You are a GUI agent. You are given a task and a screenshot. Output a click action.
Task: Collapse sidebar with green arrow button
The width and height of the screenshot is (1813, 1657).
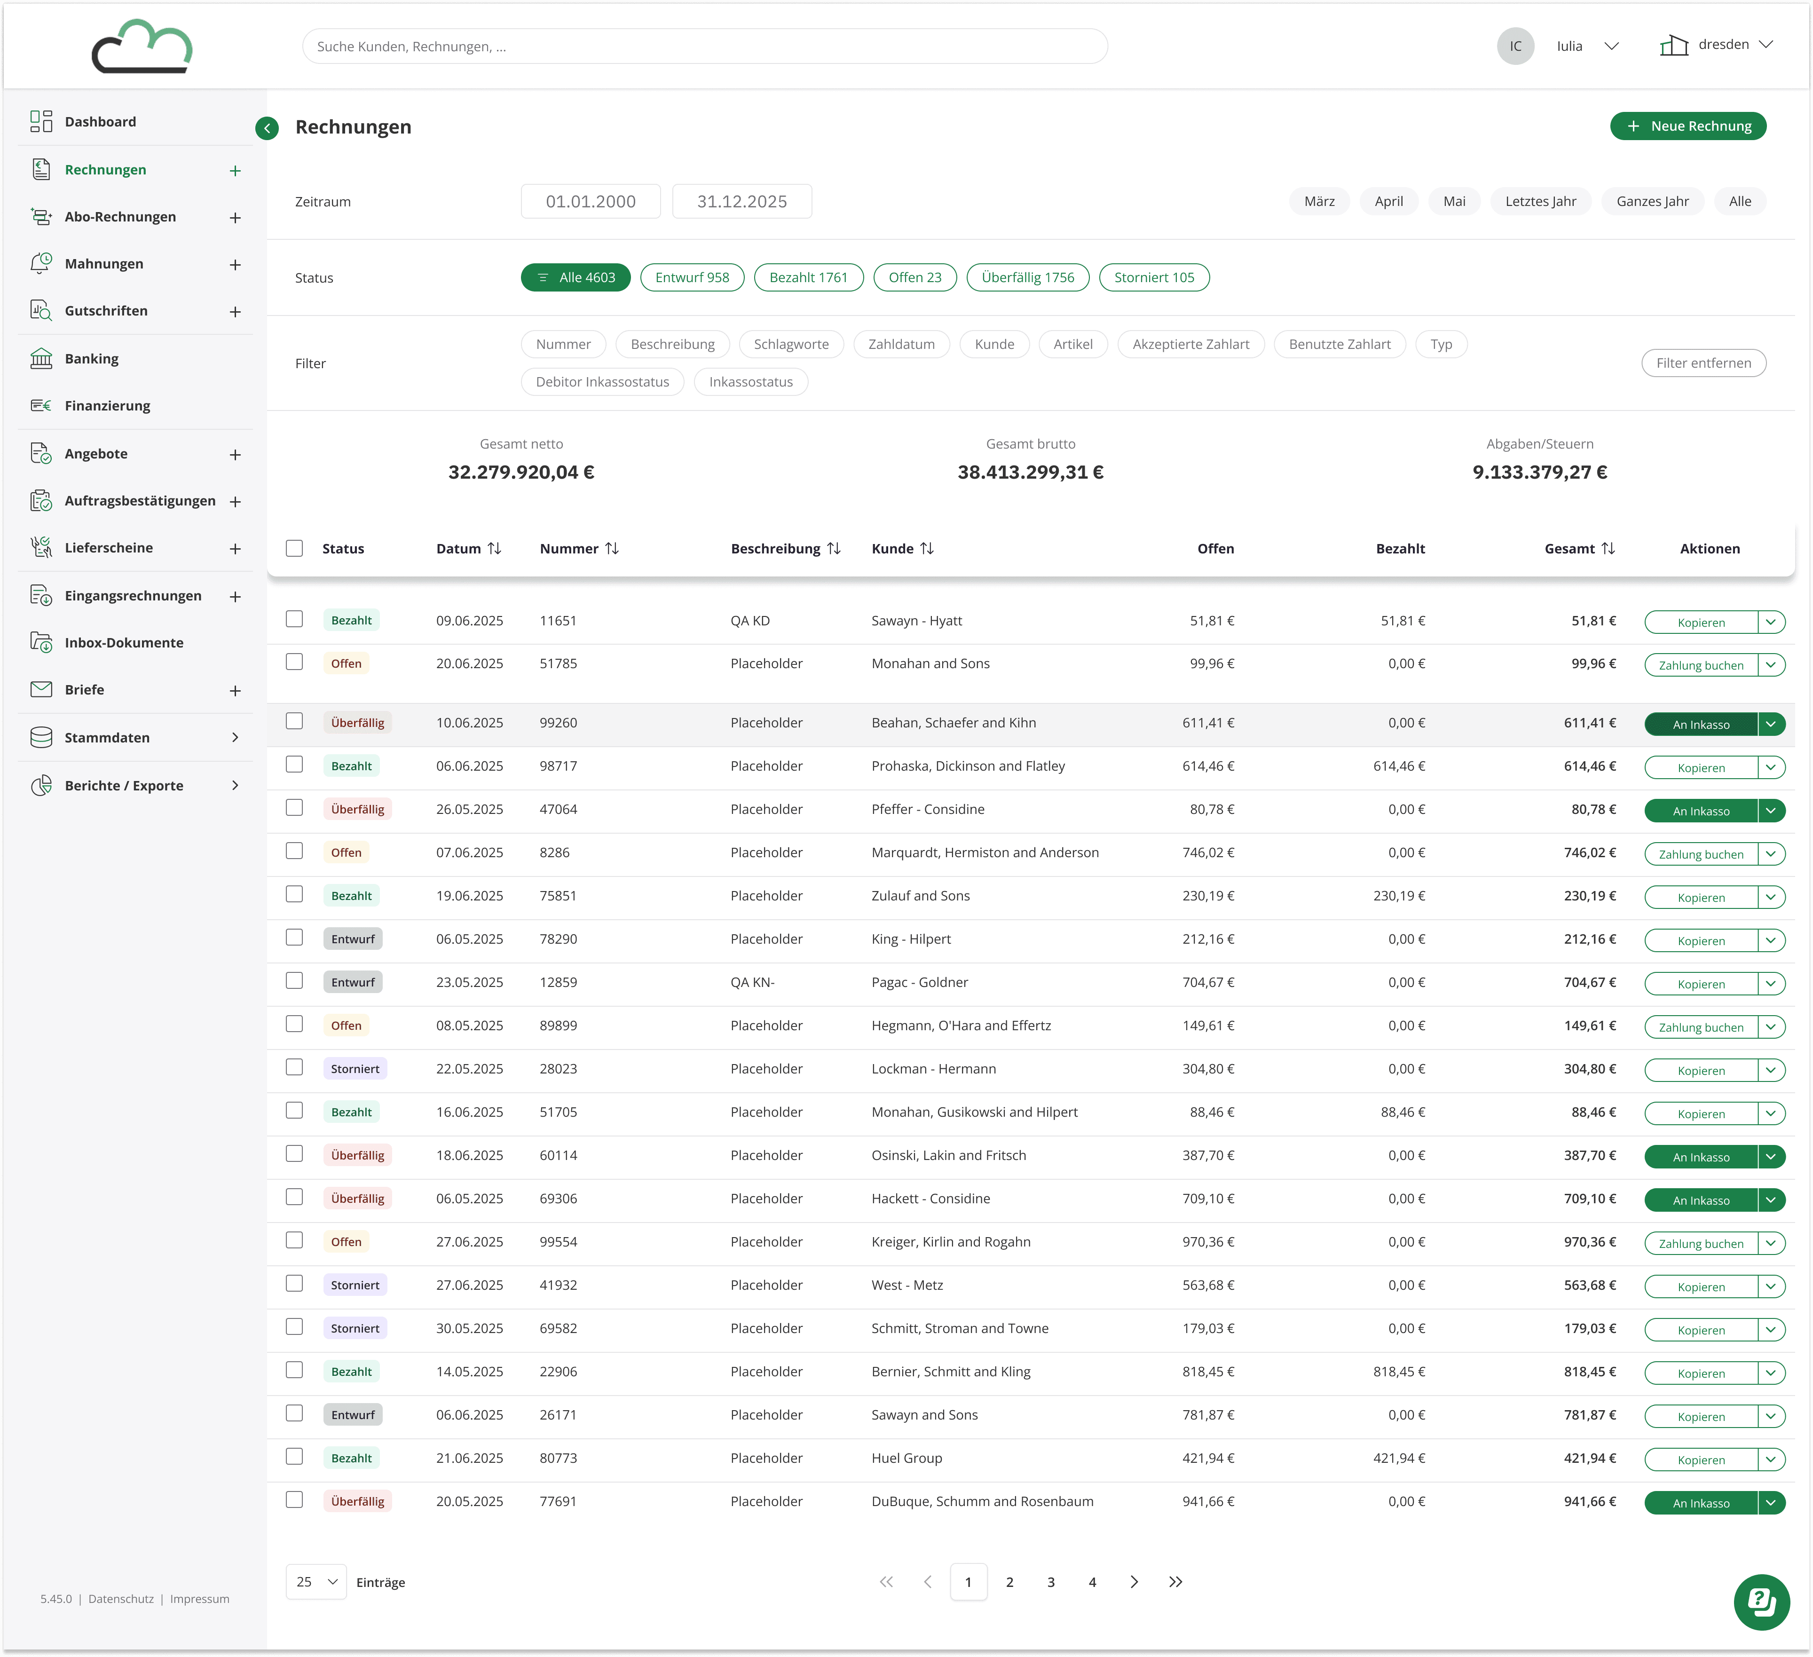(x=267, y=129)
